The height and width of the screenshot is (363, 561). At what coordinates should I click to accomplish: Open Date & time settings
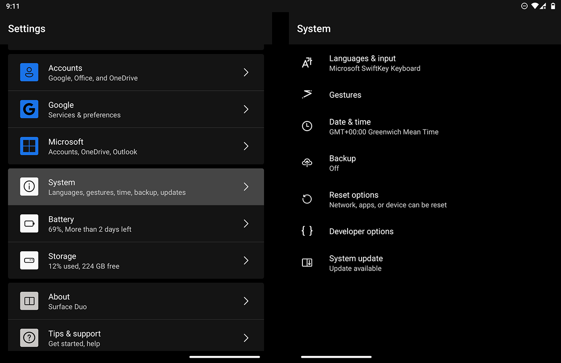pyautogui.click(x=425, y=127)
